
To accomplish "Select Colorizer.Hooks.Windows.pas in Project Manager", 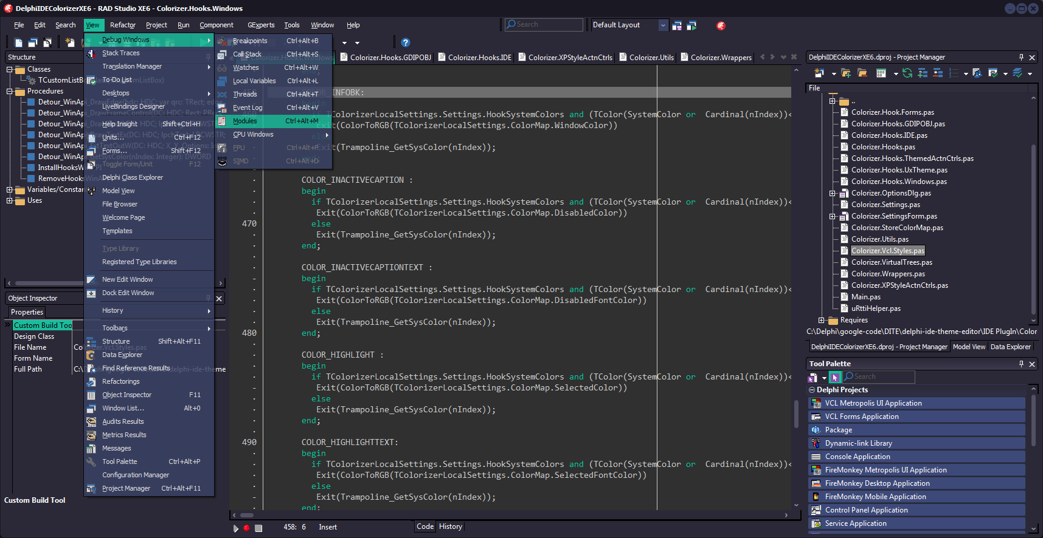I will pos(899,182).
